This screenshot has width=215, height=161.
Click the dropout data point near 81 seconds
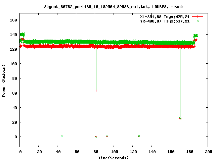point(96,137)
